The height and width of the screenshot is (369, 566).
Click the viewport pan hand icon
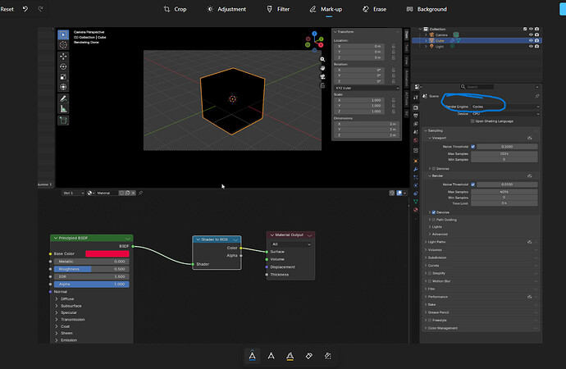pyautogui.click(x=322, y=68)
